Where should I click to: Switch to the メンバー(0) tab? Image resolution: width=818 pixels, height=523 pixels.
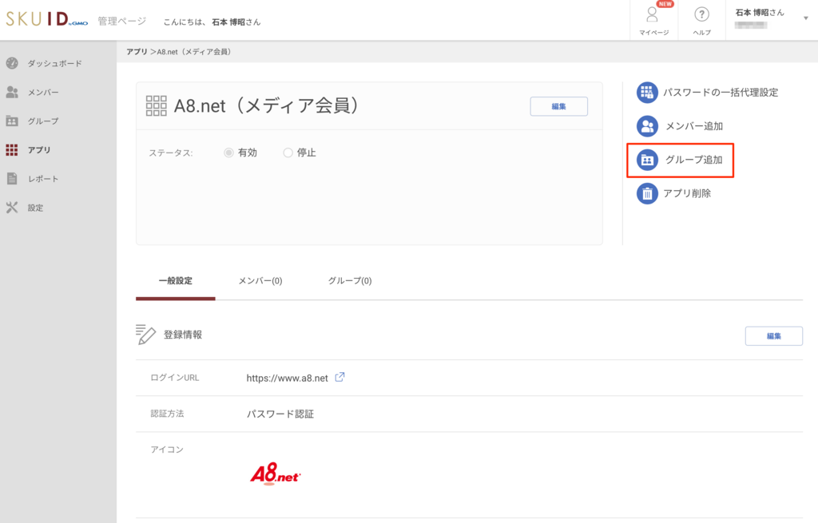pyautogui.click(x=260, y=281)
